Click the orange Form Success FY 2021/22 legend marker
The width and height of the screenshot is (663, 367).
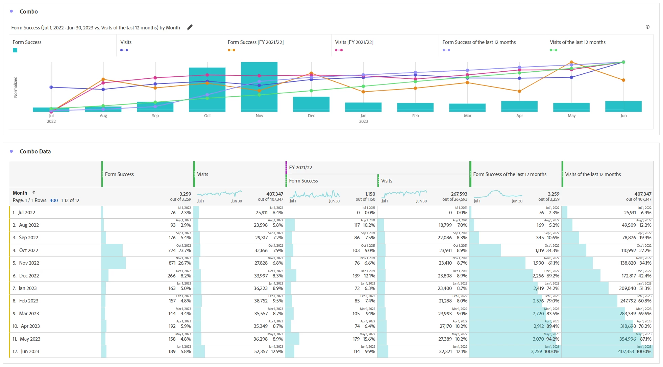[x=231, y=50]
